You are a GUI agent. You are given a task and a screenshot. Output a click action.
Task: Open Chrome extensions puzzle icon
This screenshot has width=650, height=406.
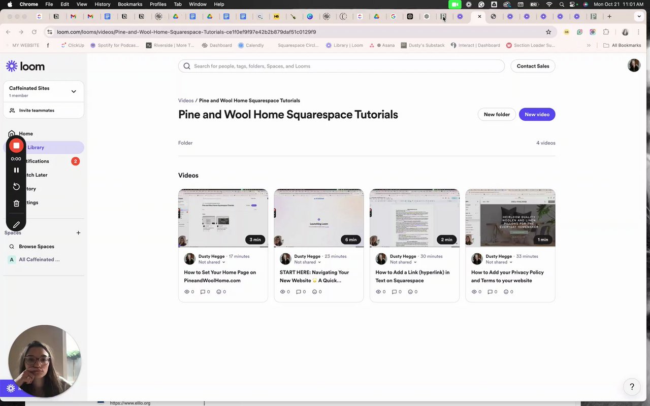pos(606,32)
